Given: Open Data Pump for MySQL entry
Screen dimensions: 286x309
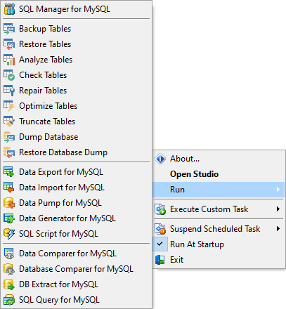Looking at the screenshot, I should pos(76,203).
